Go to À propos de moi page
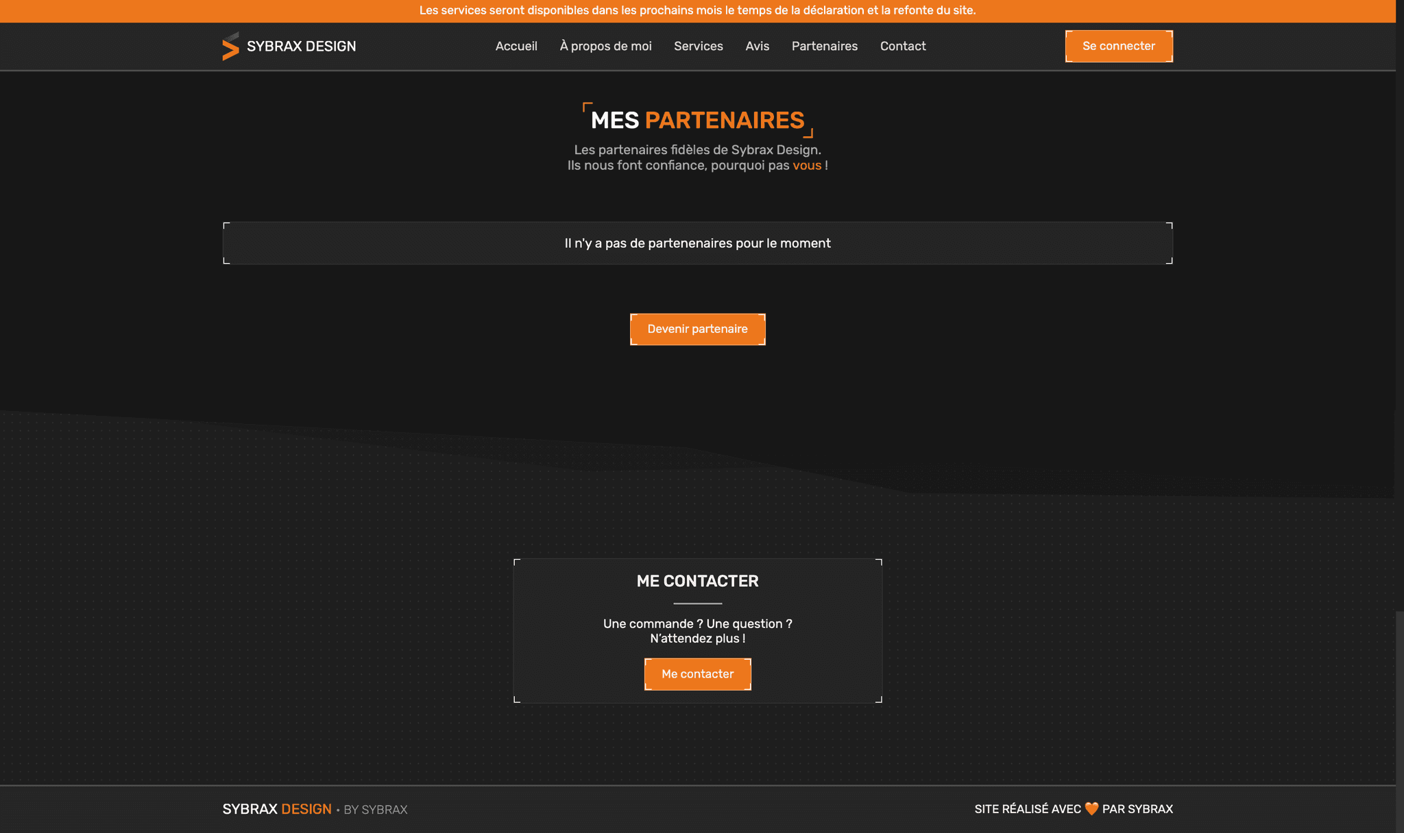This screenshot has width=1404, height=833. click(x=605, y=46)
